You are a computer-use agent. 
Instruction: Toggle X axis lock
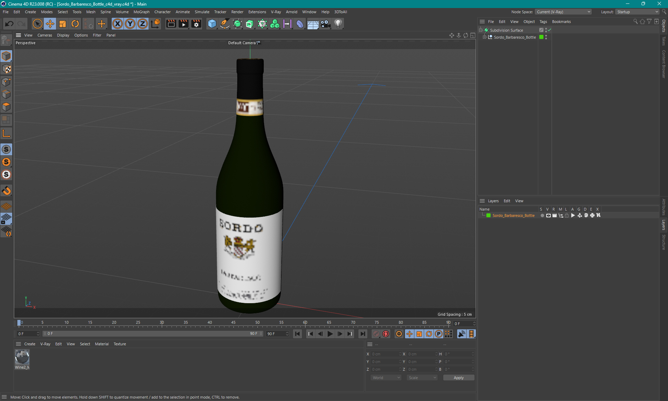[x=118, y=24]
